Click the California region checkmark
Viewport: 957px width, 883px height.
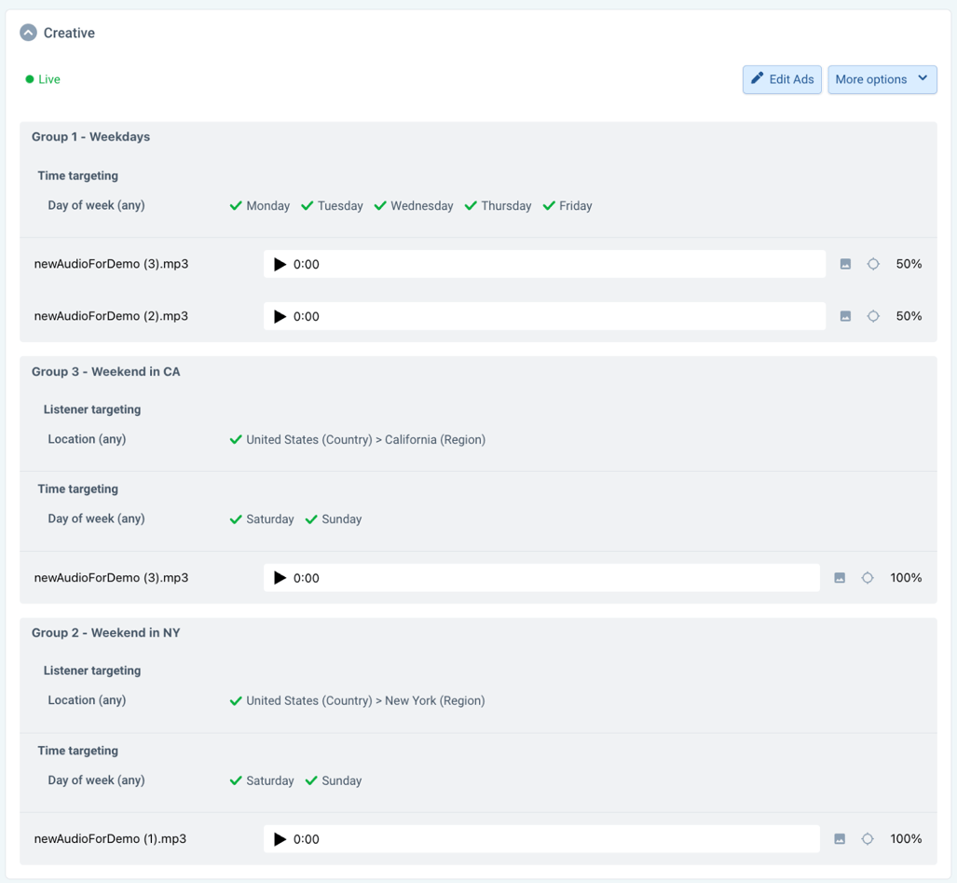[x=236, y=440]
